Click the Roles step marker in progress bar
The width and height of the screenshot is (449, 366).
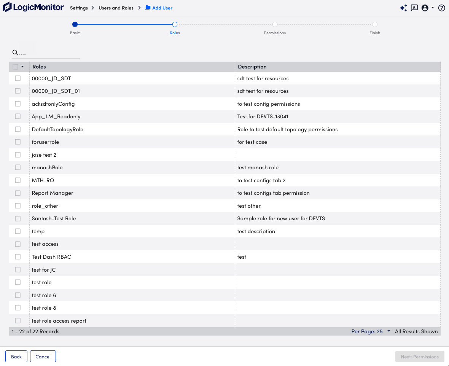(x=175, y=24)
